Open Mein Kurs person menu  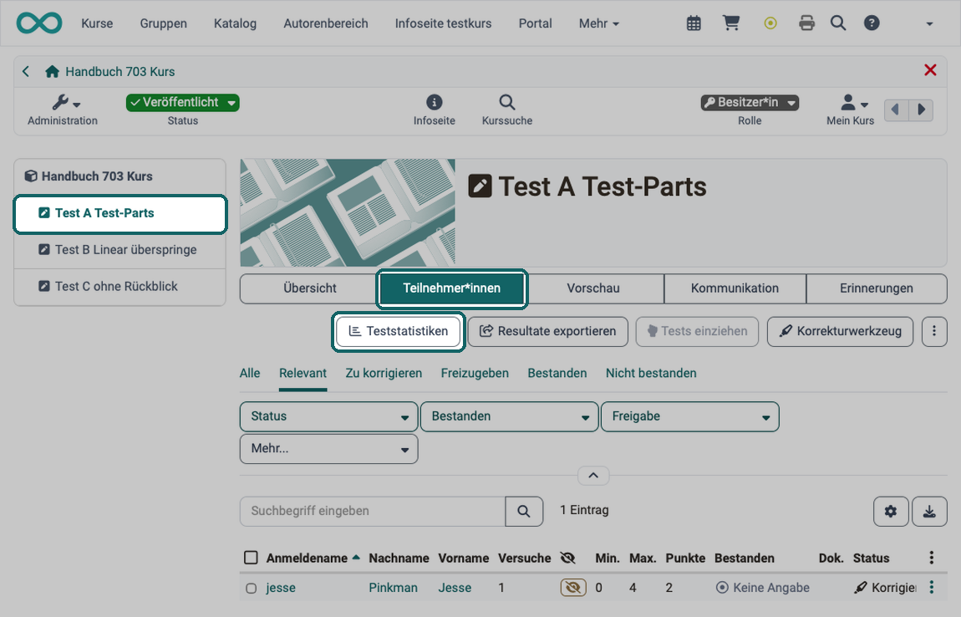point(850,110)
